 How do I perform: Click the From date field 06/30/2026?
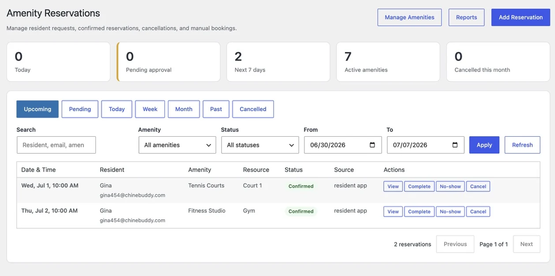pos(342,145)
